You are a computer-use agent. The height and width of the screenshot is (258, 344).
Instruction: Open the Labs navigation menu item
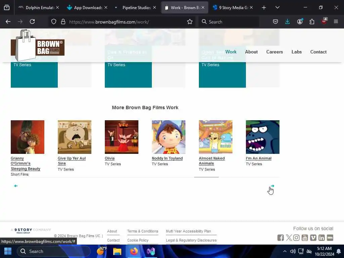[x=297, y=52]
